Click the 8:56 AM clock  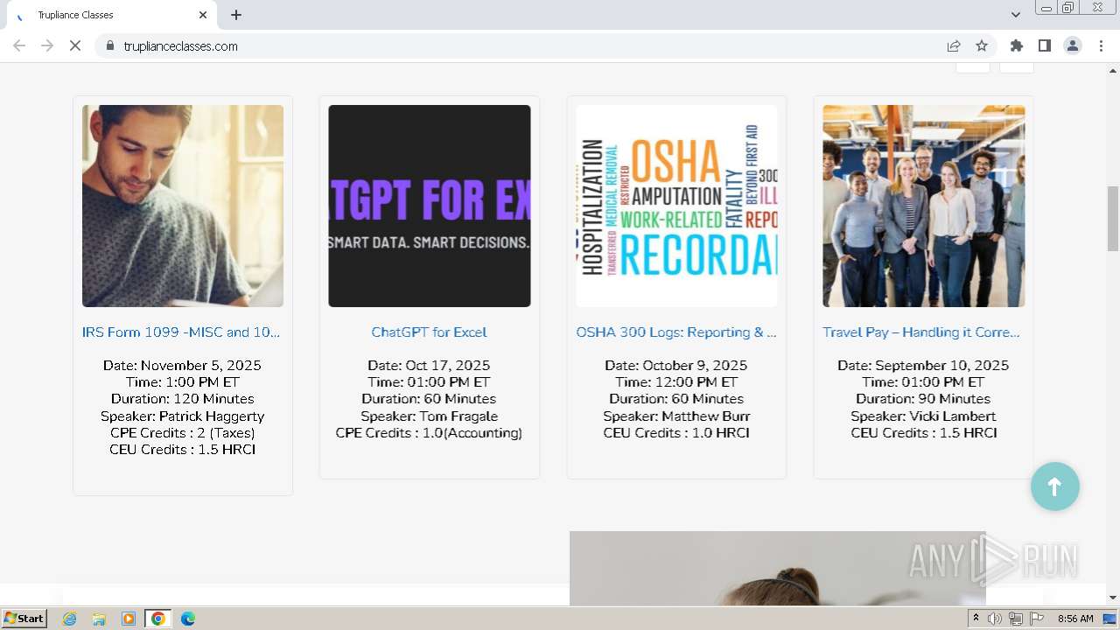tap(1075, 619)
